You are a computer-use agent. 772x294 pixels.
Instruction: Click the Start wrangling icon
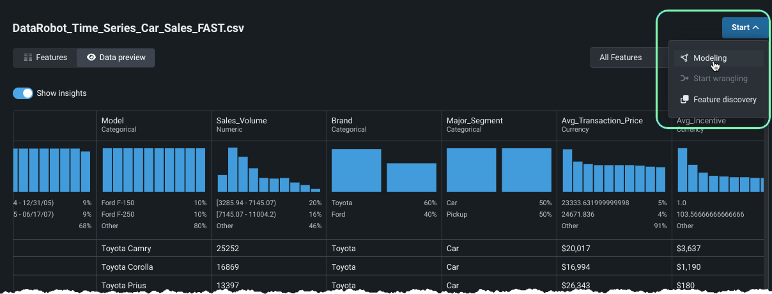pos(684,79)
